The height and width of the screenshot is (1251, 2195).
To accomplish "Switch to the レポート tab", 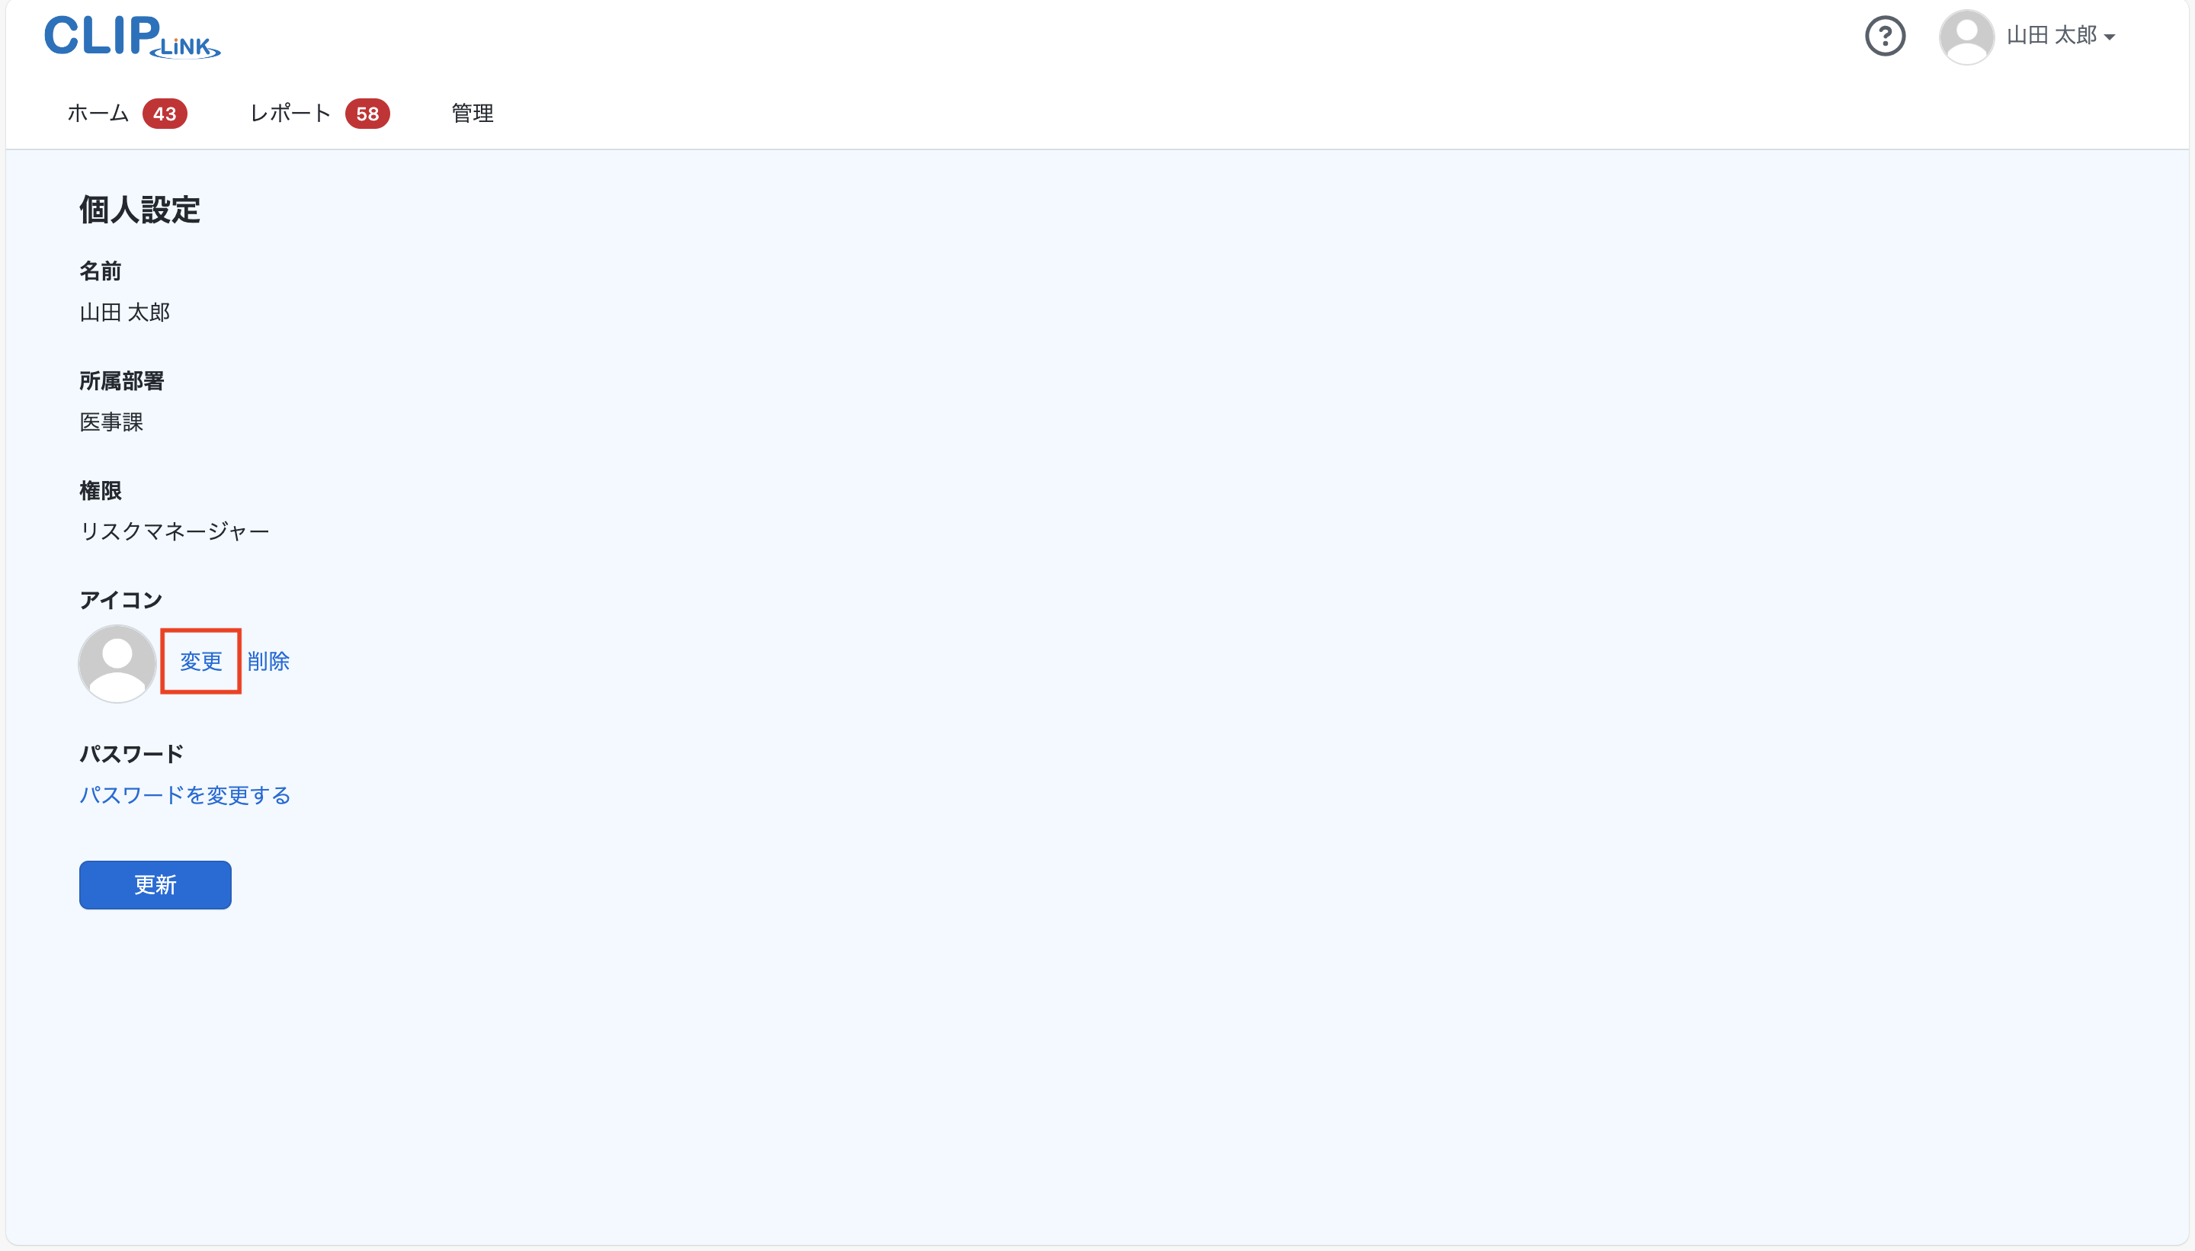I will [290, 114].
